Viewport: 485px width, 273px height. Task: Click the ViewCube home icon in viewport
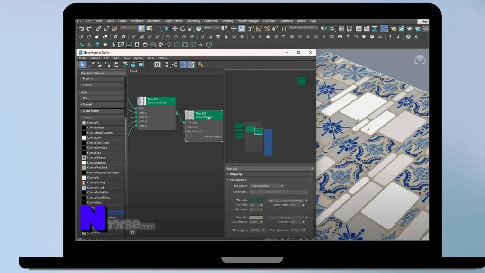(x=420, y=59)
